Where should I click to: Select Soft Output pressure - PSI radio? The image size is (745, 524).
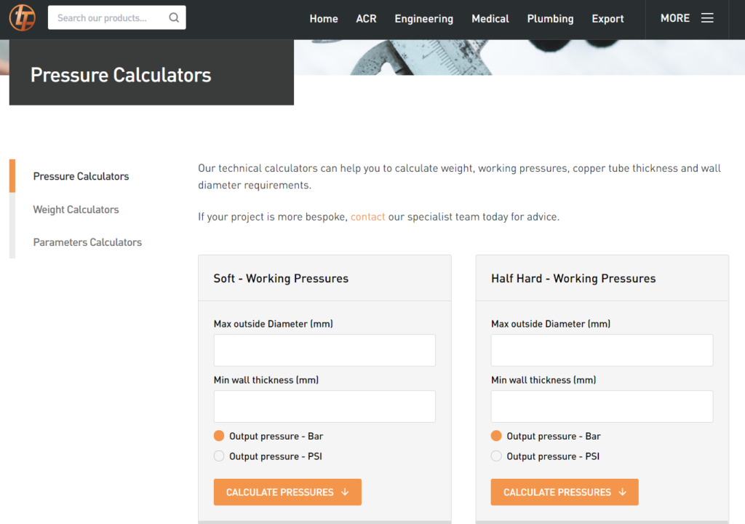point(219,456)
